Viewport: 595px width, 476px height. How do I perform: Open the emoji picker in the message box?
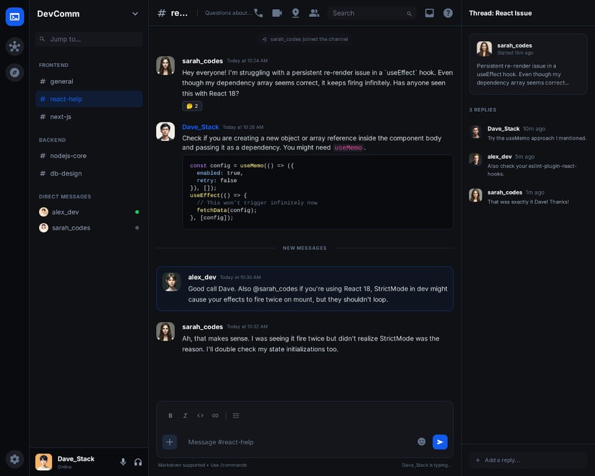[422, 442]
